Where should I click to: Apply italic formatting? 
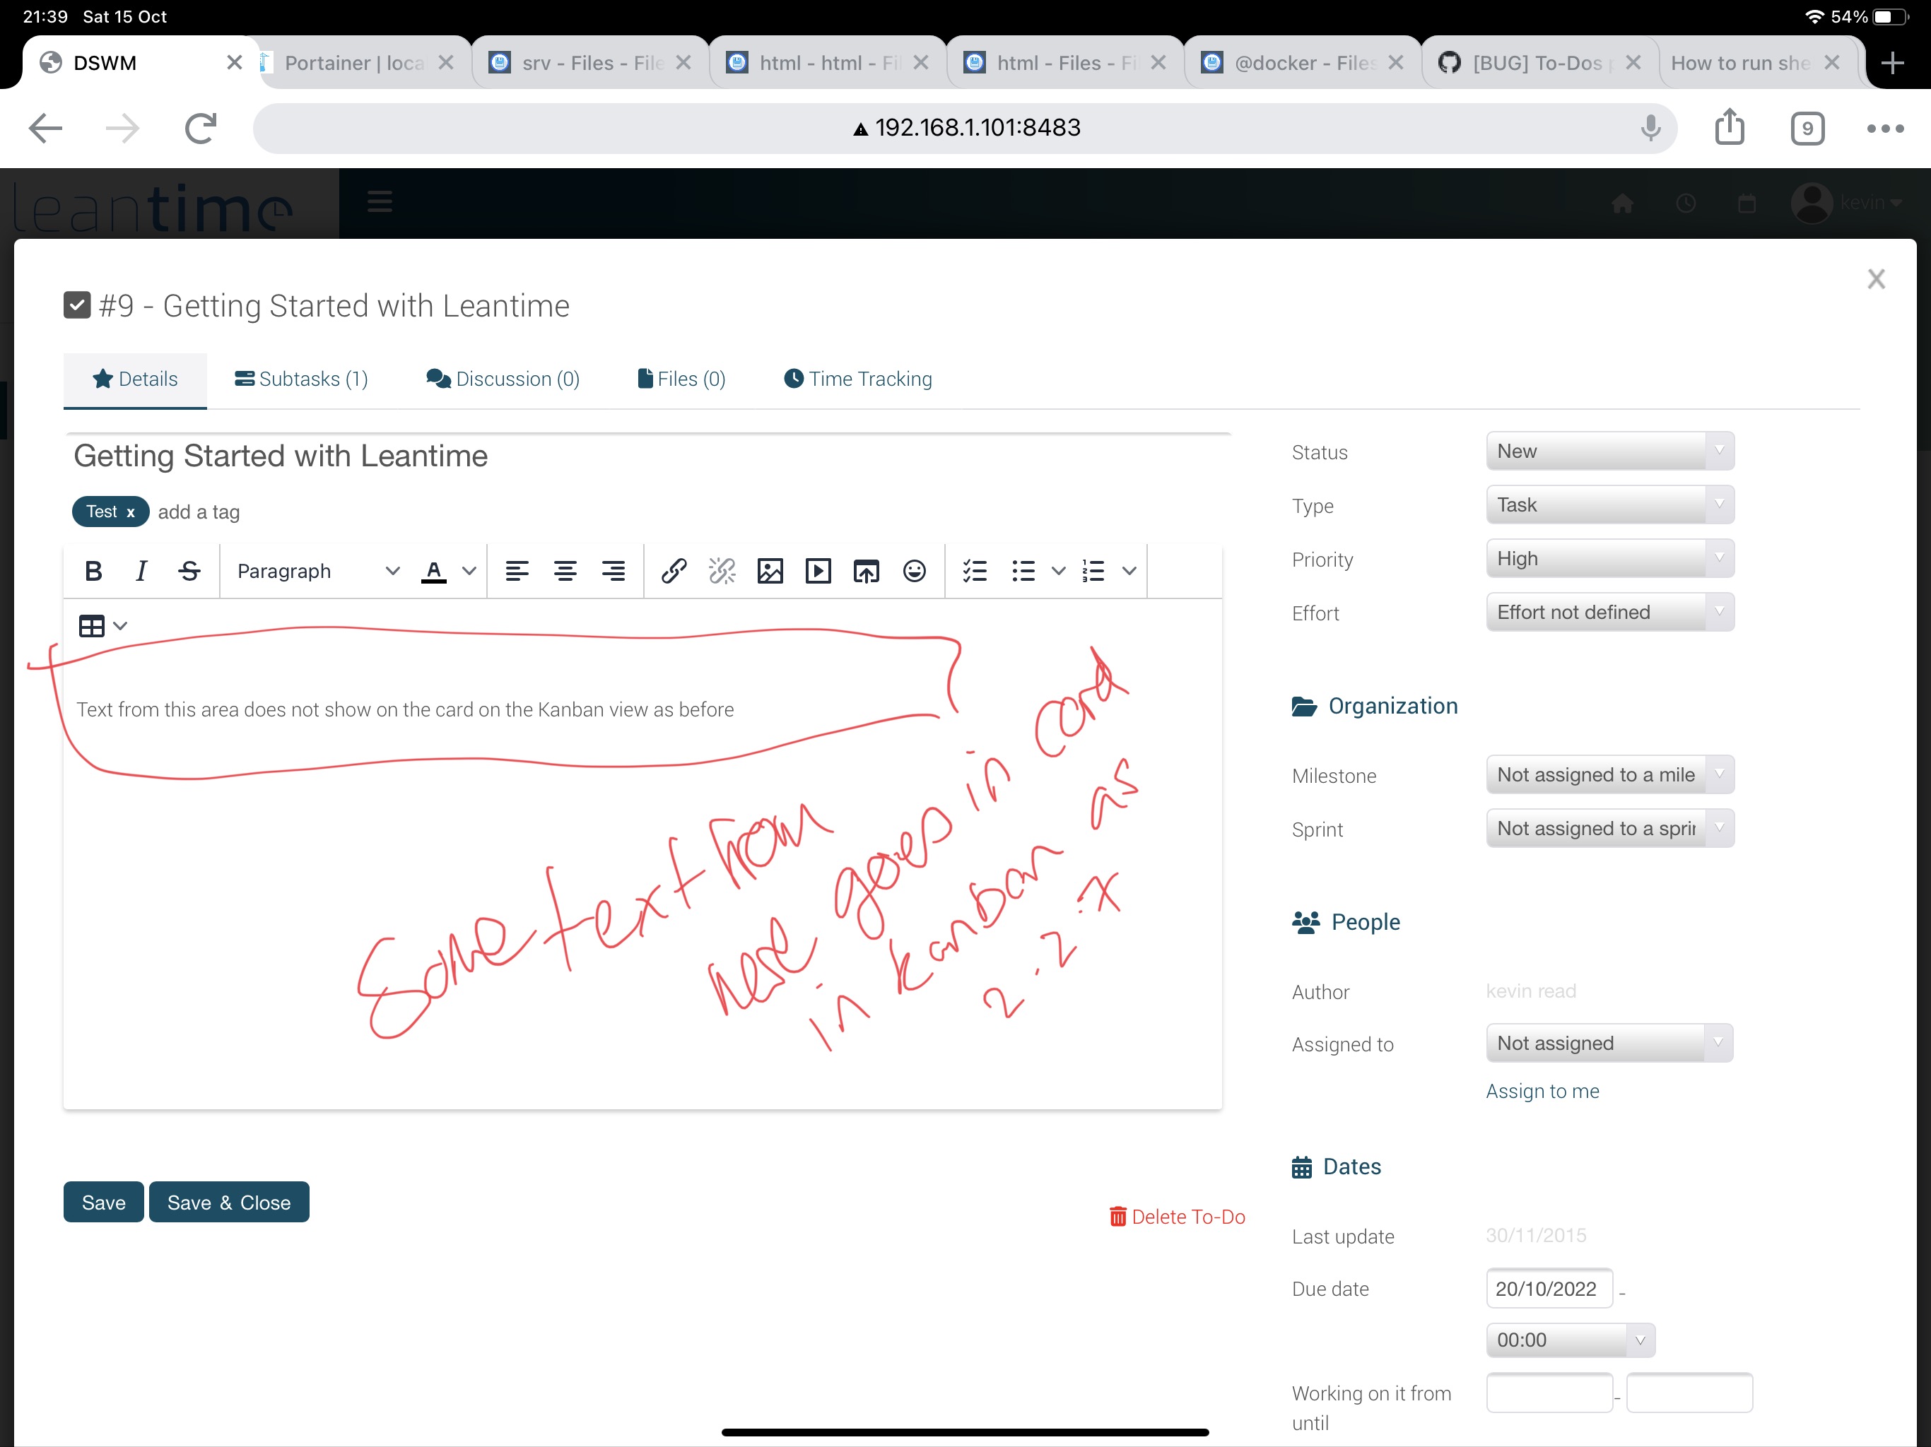pyautogui.click(x=141, y=571)
